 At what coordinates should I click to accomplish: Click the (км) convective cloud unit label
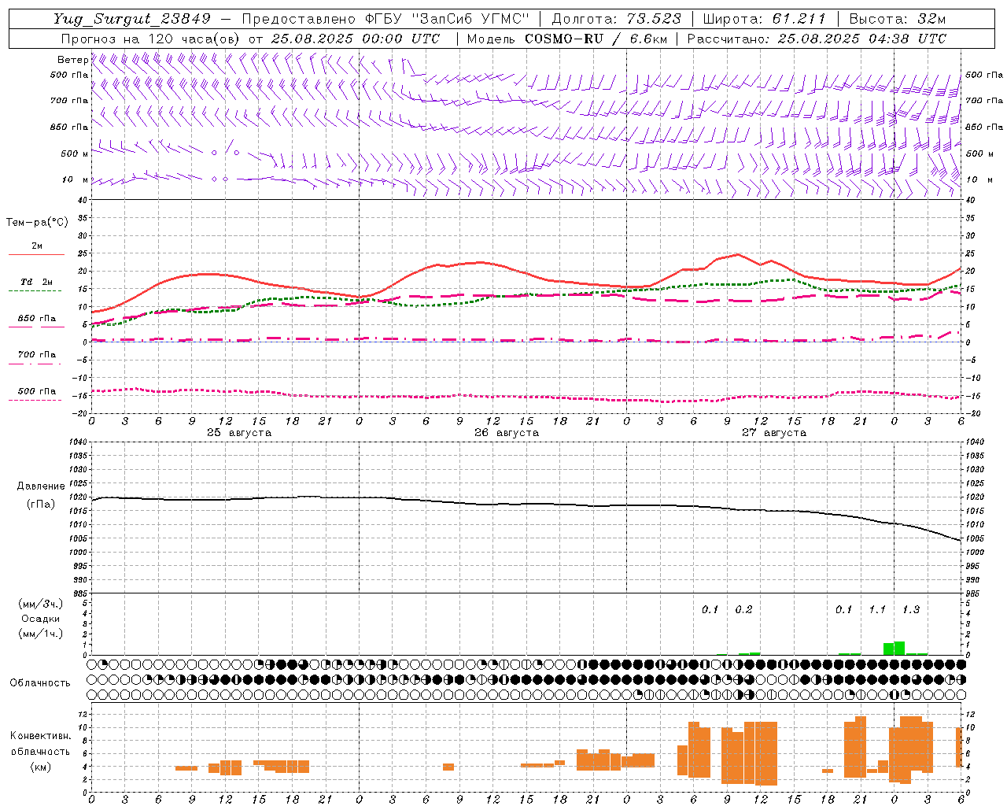point(40,767)
